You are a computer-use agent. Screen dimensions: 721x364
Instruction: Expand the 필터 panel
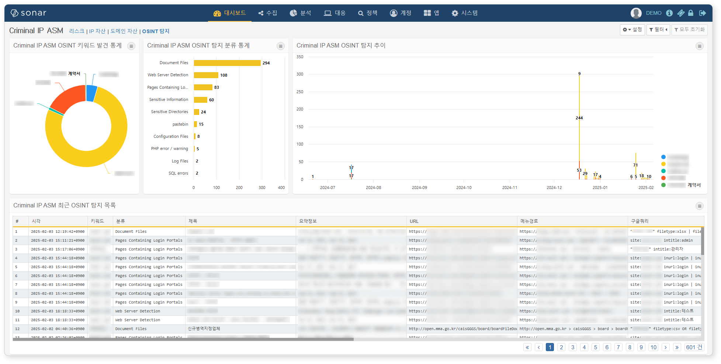coord(658,29)
